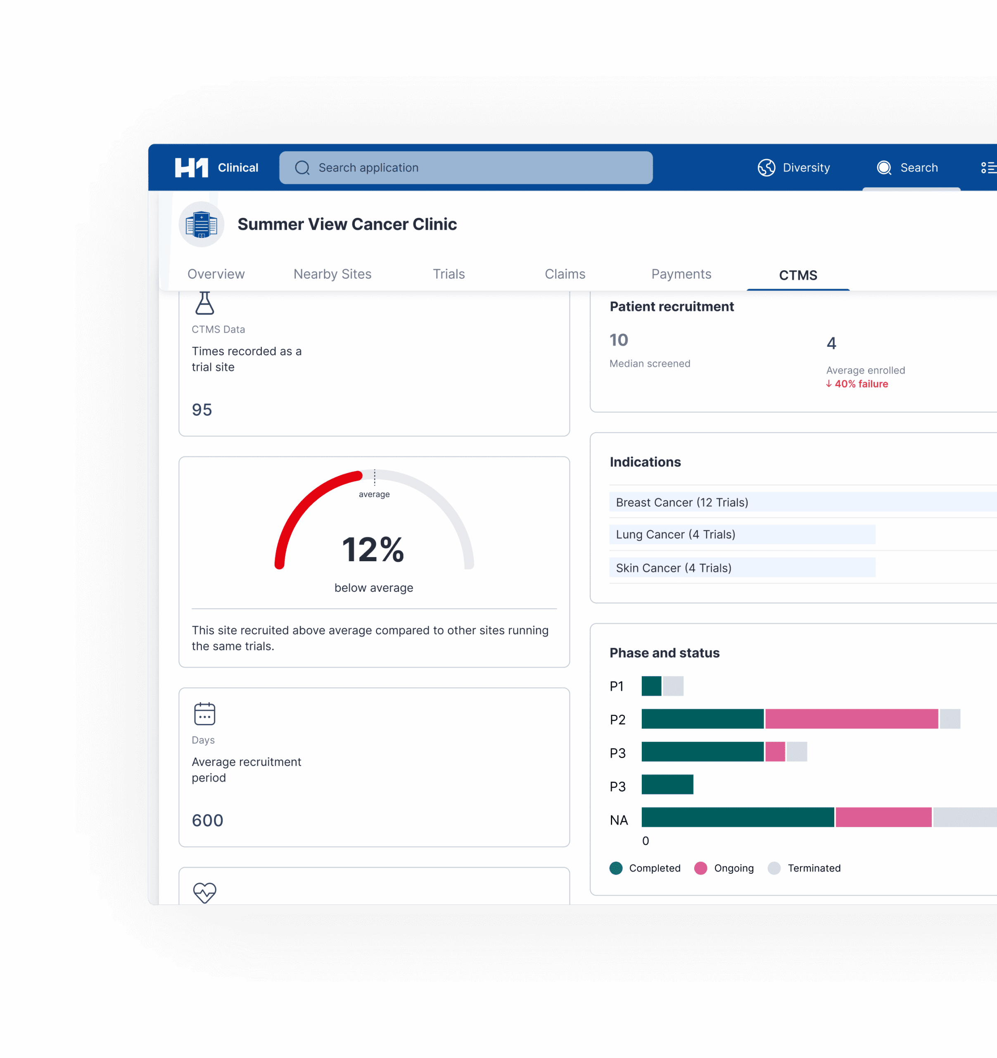This screenshot has height=1058, width=997.
Task: Click the Completed legend swatch
Action: [616, 868]
